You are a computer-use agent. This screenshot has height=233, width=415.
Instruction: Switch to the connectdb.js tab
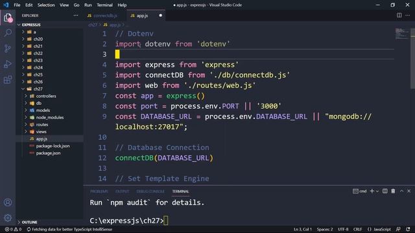(105, 16)
